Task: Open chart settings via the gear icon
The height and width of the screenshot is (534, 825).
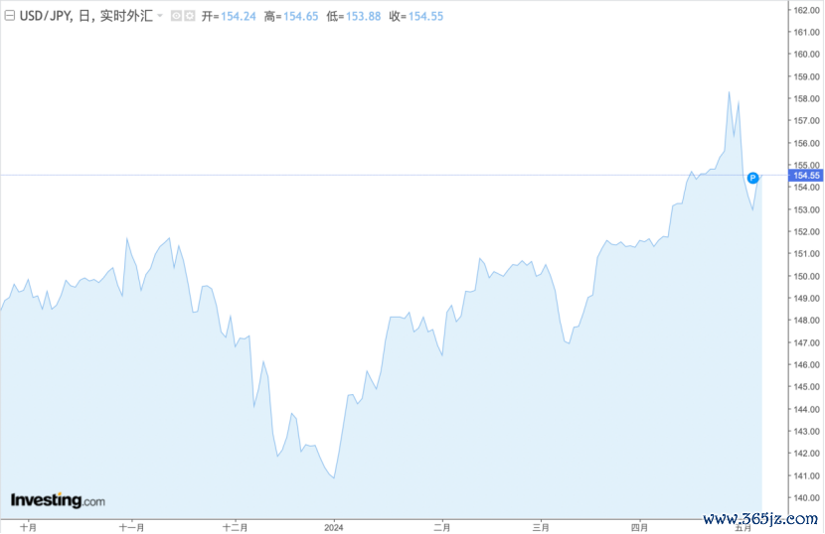Action: point(189,17)
